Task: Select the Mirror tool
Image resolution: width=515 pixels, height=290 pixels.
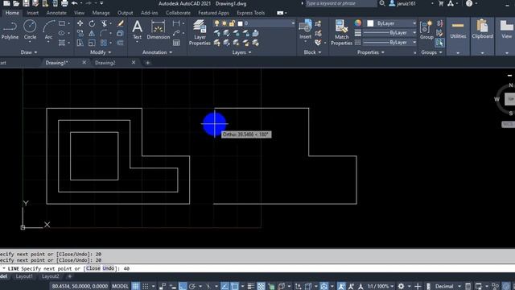Action: 92,33
